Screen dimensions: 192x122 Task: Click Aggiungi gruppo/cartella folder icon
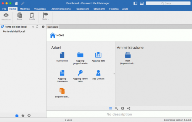[80, 55]
